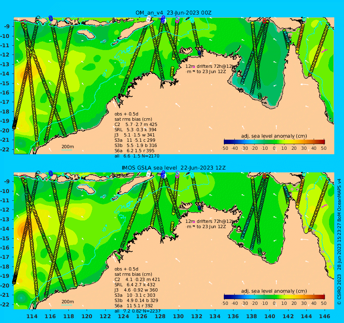The height and width of the screenshot is (323, 344).
Task: Click longitude label 130 on bottom axis
Action: (x=178, y=316)
